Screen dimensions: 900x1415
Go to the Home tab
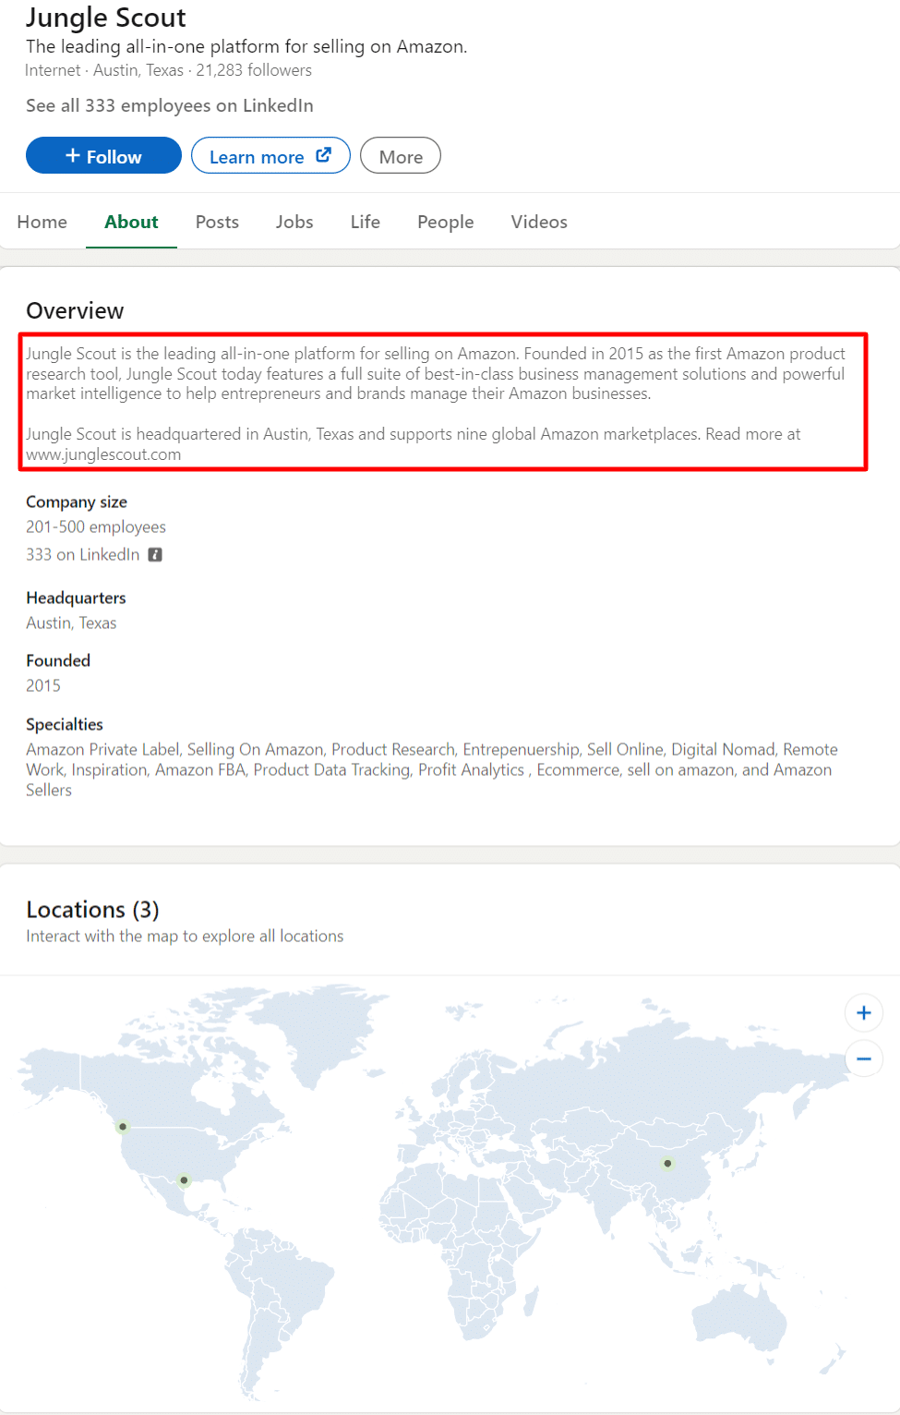[42, 222]
